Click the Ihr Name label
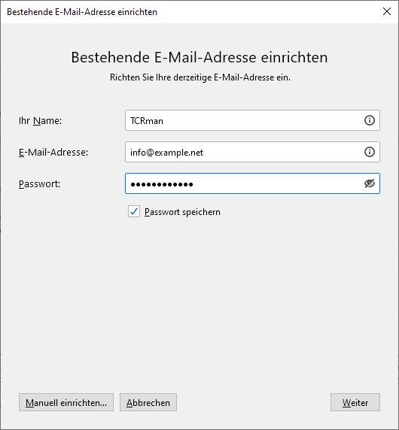Screen dimensions: 399x430 pyautogui.click(x=41, y=121)
